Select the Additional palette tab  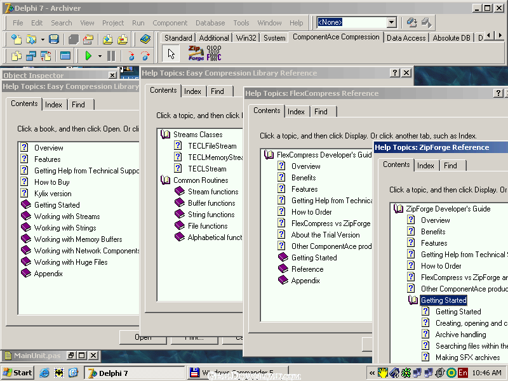[x=214, y=38]
